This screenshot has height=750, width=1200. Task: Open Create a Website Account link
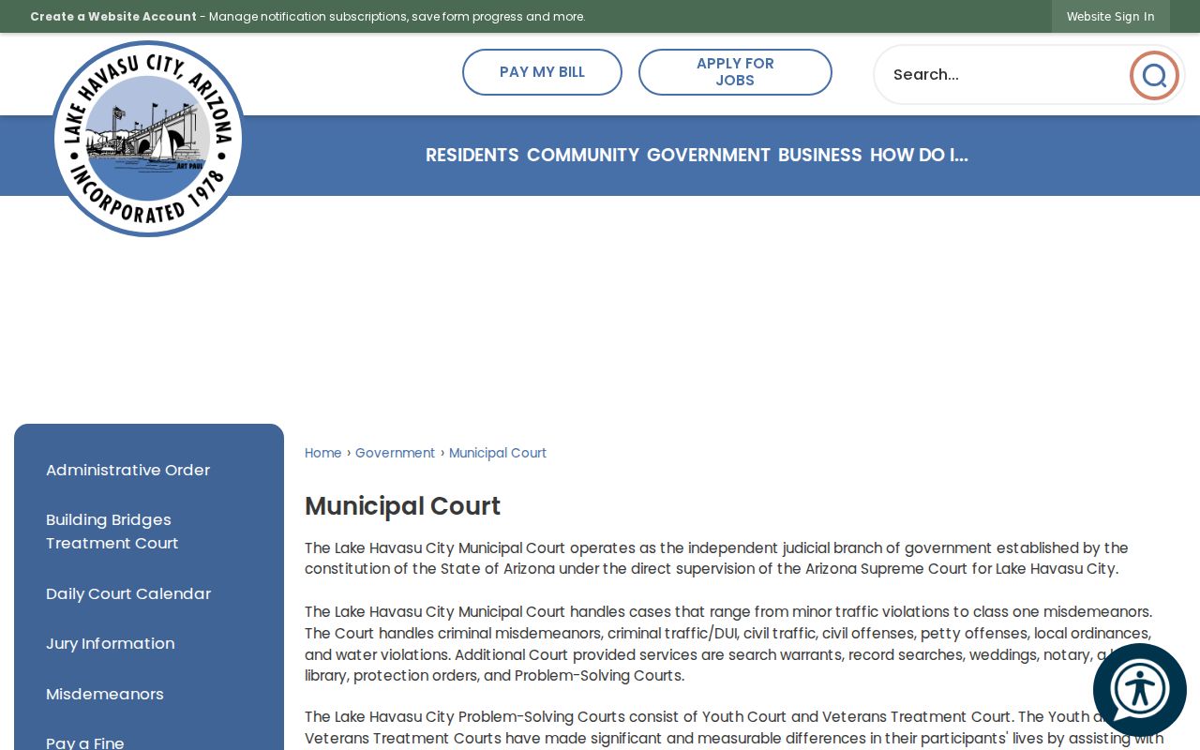(113, 17)
